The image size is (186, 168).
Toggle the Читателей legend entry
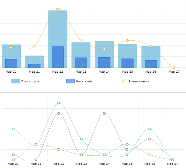[84, 81]
